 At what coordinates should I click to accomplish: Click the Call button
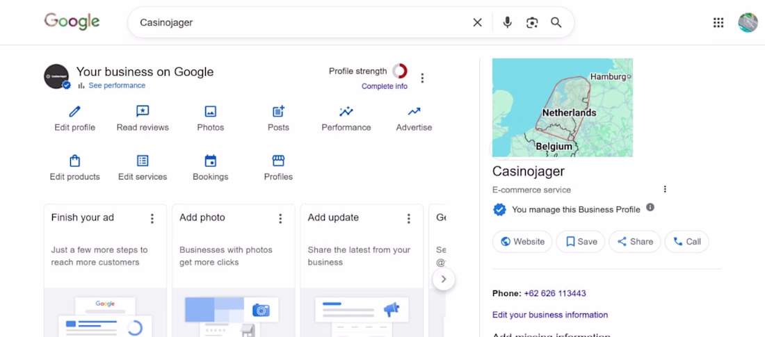[x=687, y=241]
